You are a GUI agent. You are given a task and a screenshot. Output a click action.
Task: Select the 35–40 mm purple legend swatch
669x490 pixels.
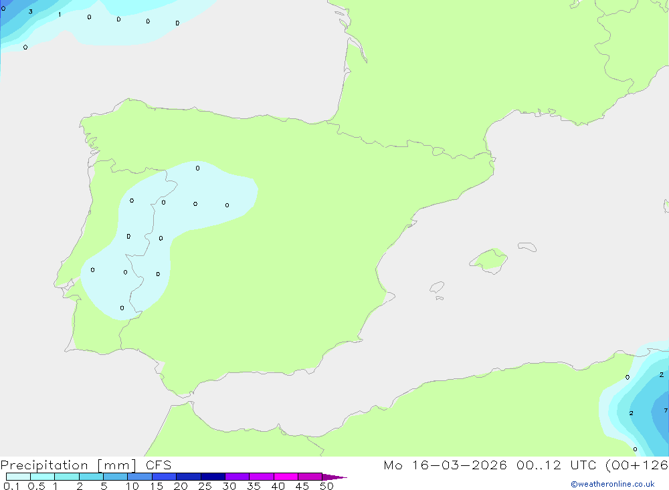(x=262, y=477)
